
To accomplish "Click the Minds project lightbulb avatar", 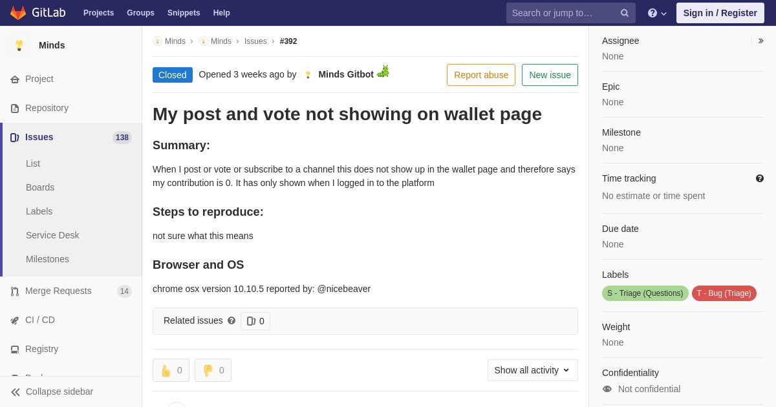I will [19, 45].
